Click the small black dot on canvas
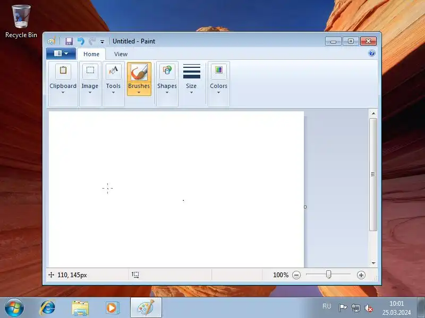425x318 pixels. pos(183,200)
